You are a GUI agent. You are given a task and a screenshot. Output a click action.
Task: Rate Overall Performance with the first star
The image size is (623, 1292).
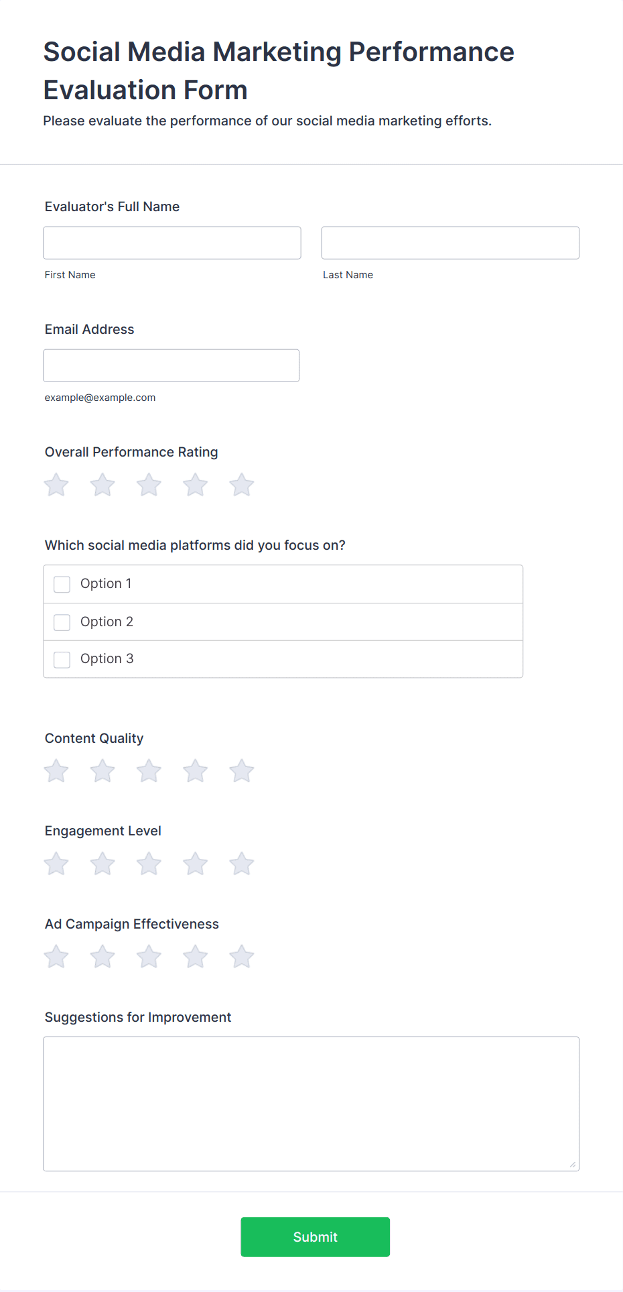(x=56, y=485)
